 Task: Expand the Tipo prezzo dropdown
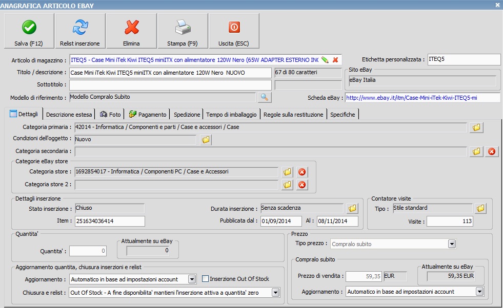(x=451, y=244)
